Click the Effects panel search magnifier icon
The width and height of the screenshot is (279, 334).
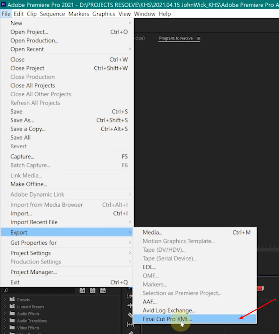coord(6,290)
